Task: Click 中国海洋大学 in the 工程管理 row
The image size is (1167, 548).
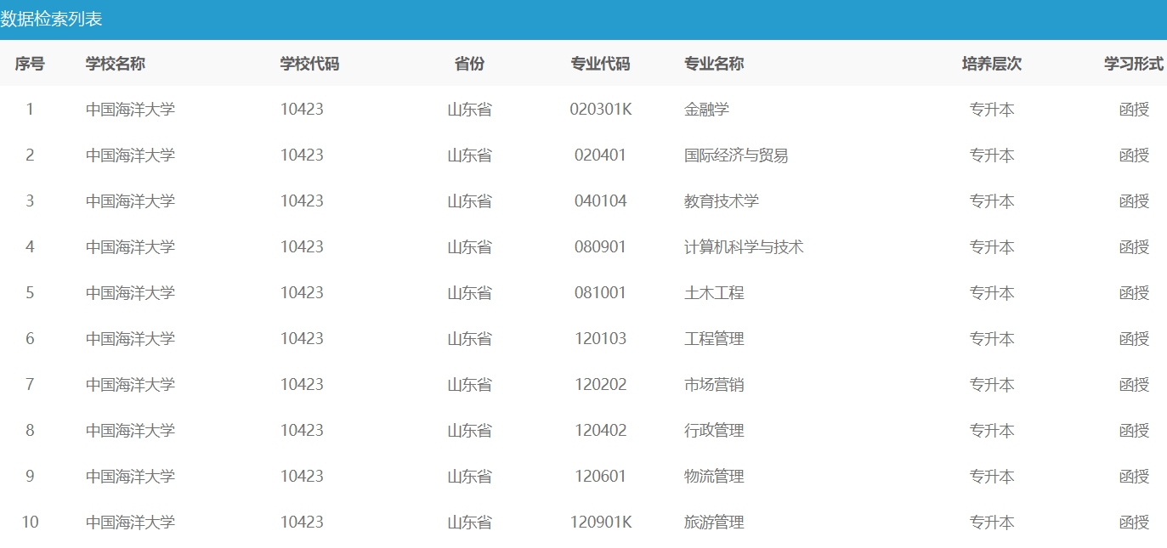Action: click(130, 339)
